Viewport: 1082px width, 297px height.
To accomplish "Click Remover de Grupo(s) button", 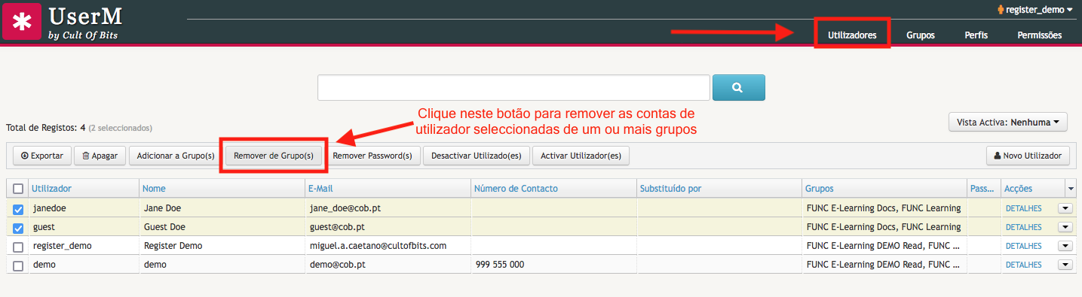I will point(274,156).
